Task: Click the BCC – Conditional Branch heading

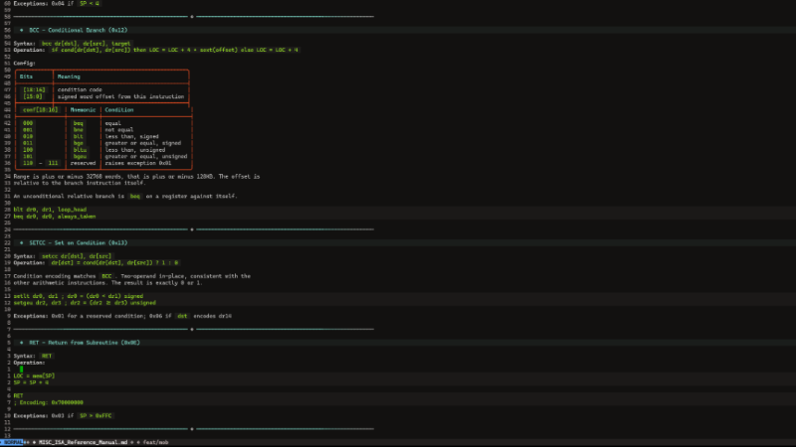Action: click(x=79, y=31)
